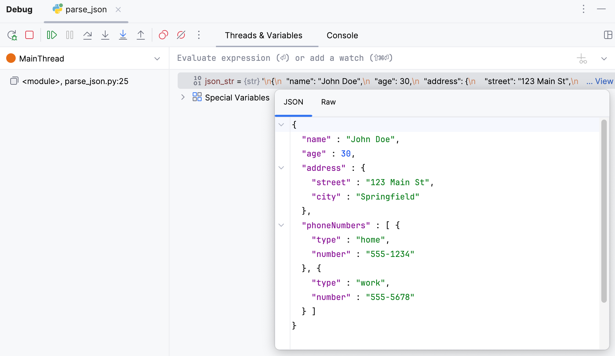
Task: Click the Step Out icon
Action: coord(141,35)
